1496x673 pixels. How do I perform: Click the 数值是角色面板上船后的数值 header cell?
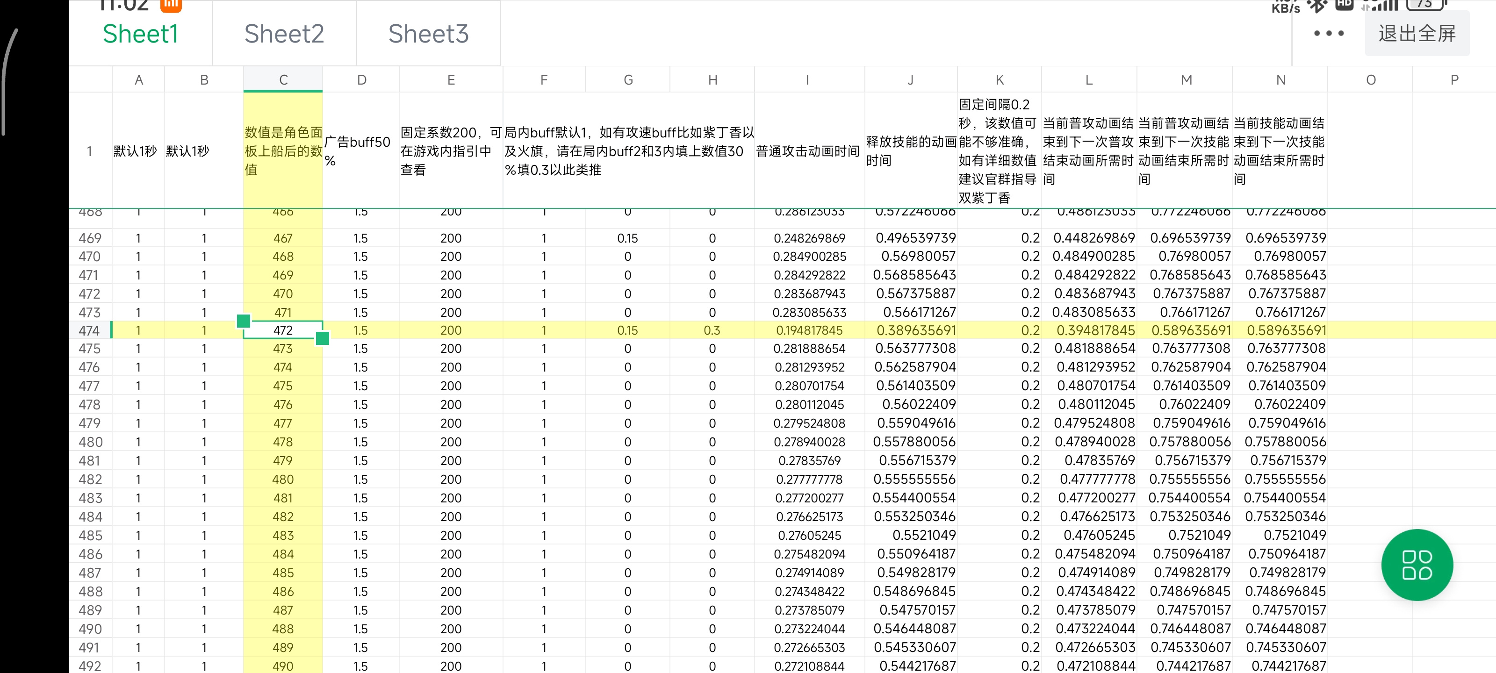tap(283, 150)
